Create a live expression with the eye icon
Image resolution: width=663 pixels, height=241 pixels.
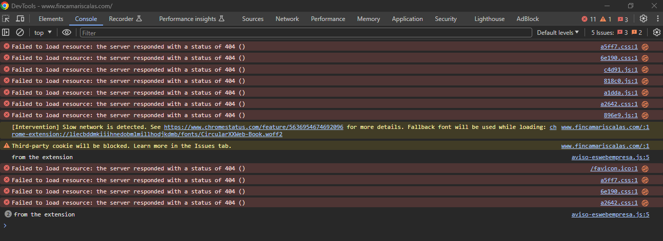pos(67,32)
